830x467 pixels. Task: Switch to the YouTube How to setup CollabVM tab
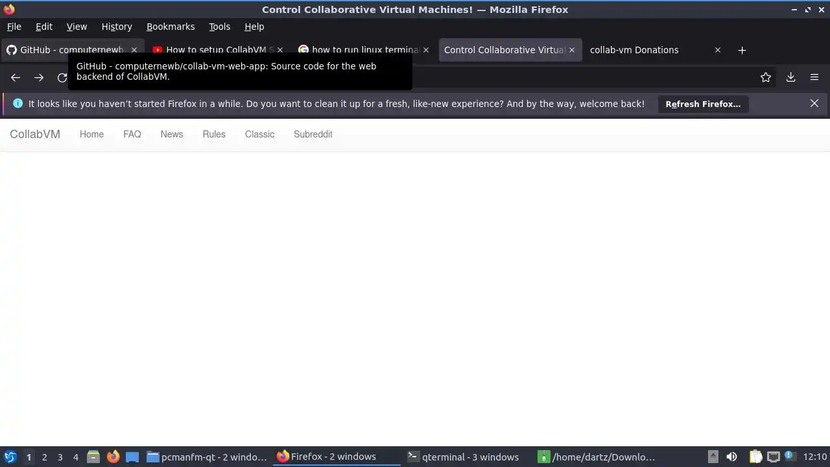click(219, 50)
